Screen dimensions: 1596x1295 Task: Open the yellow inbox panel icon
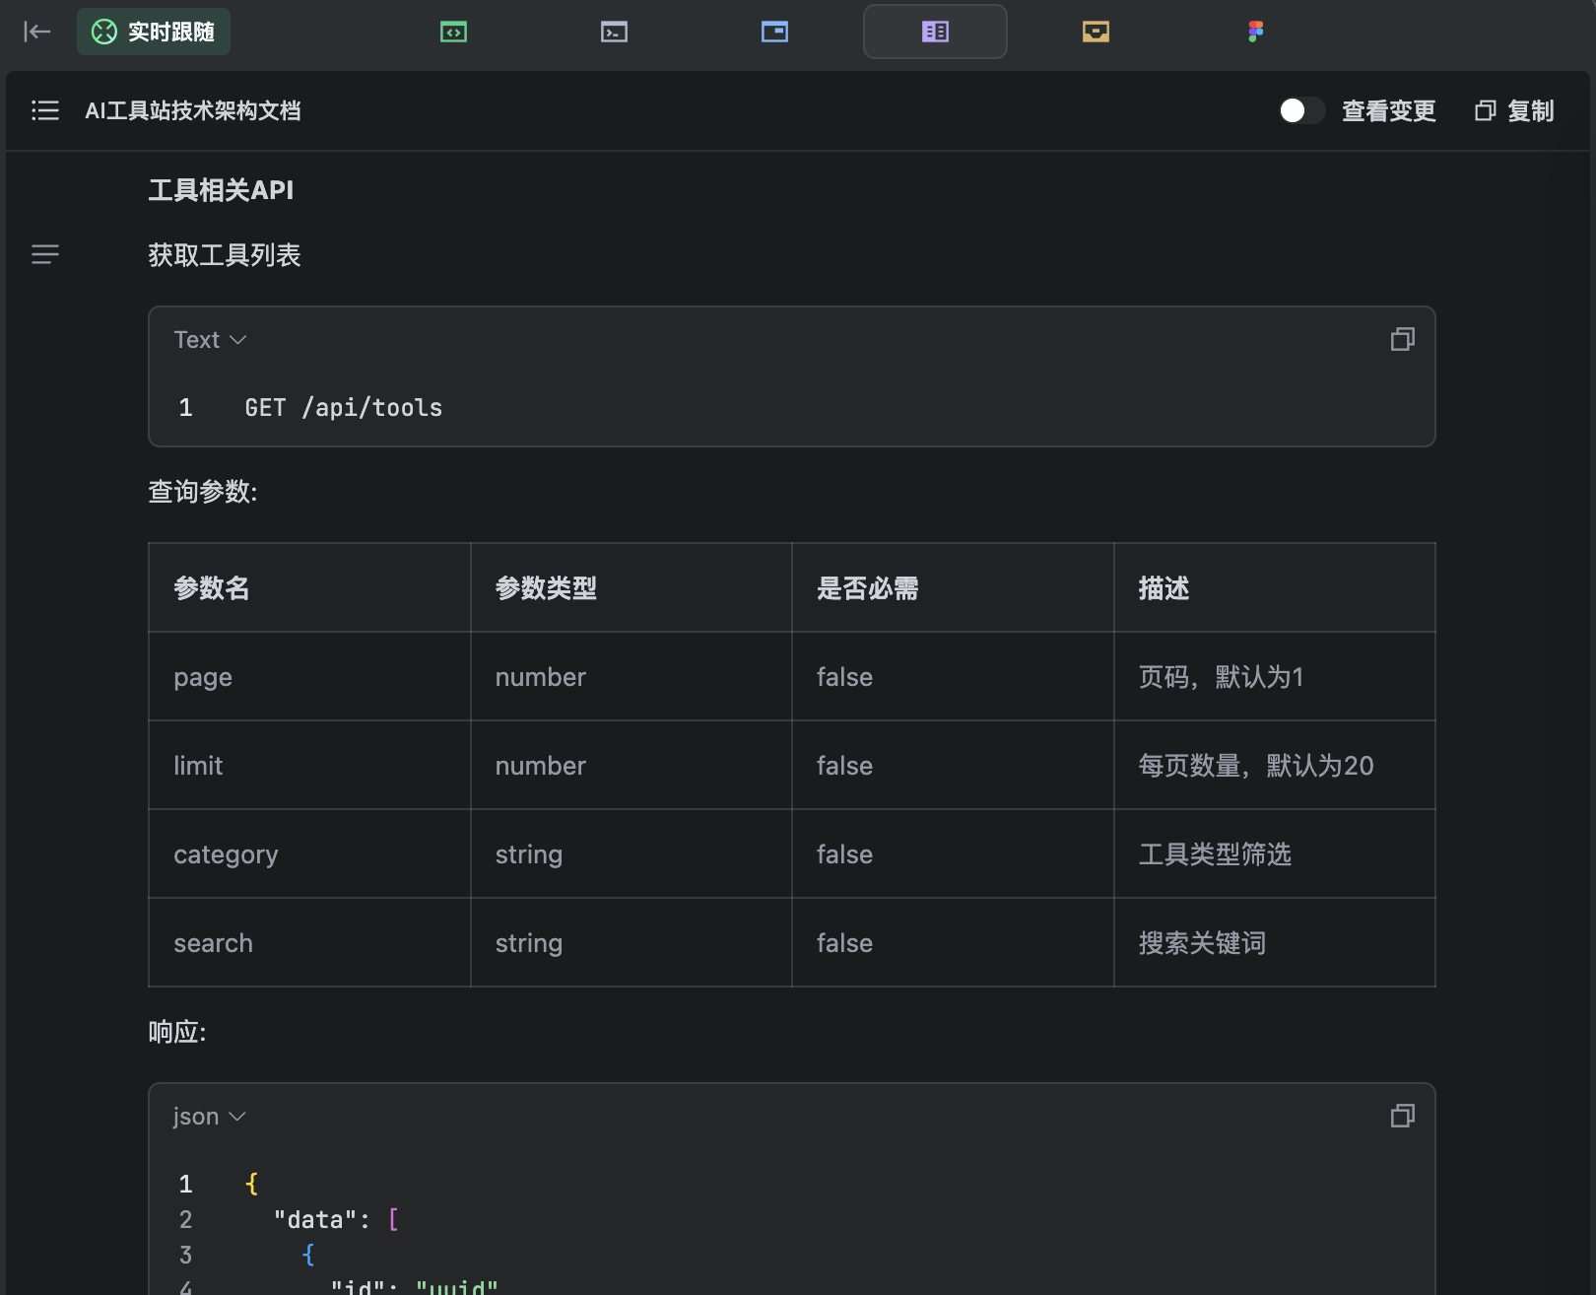coord(1096,32)
